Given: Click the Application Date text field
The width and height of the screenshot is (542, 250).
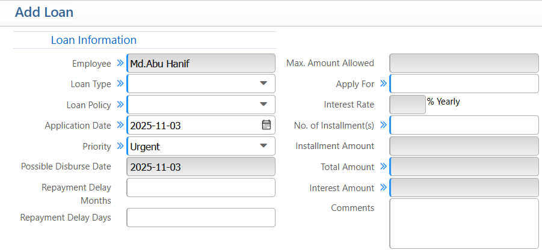Looking at the screenshot, I should [x=192, y=125].
